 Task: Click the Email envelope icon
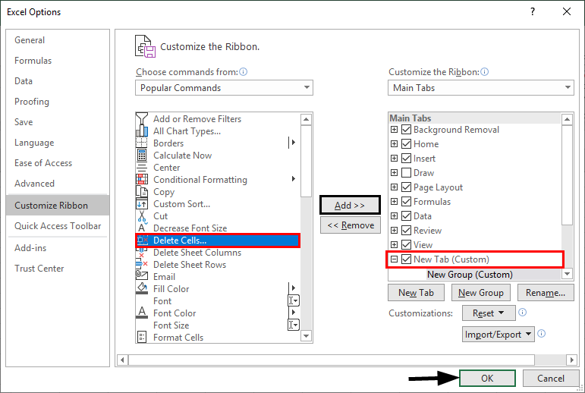142,277
